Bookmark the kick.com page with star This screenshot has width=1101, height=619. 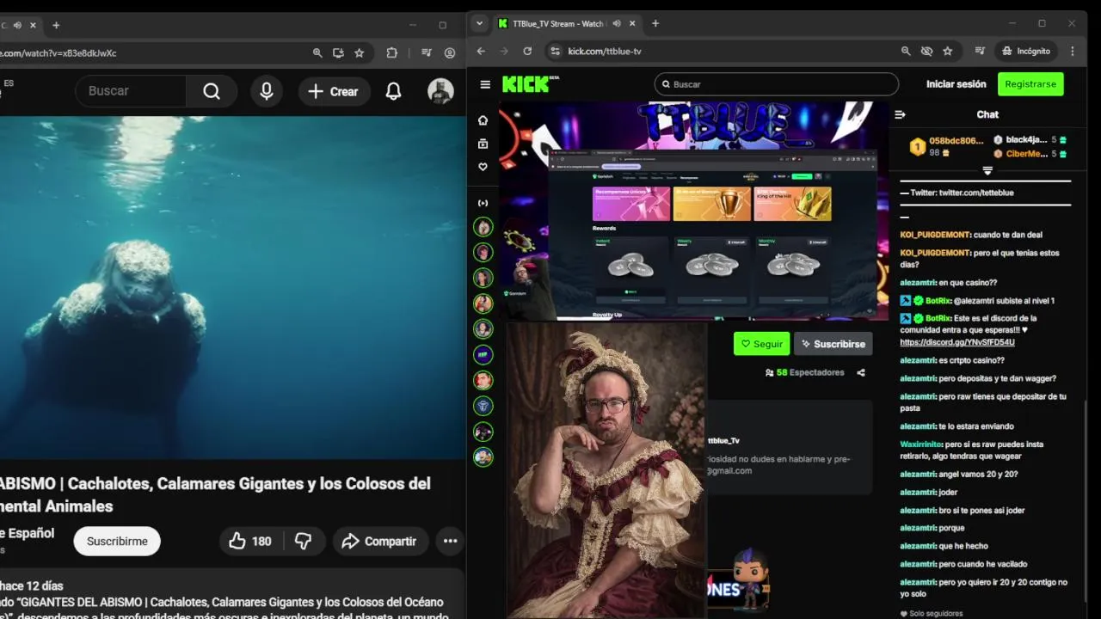tap(948, 51)
